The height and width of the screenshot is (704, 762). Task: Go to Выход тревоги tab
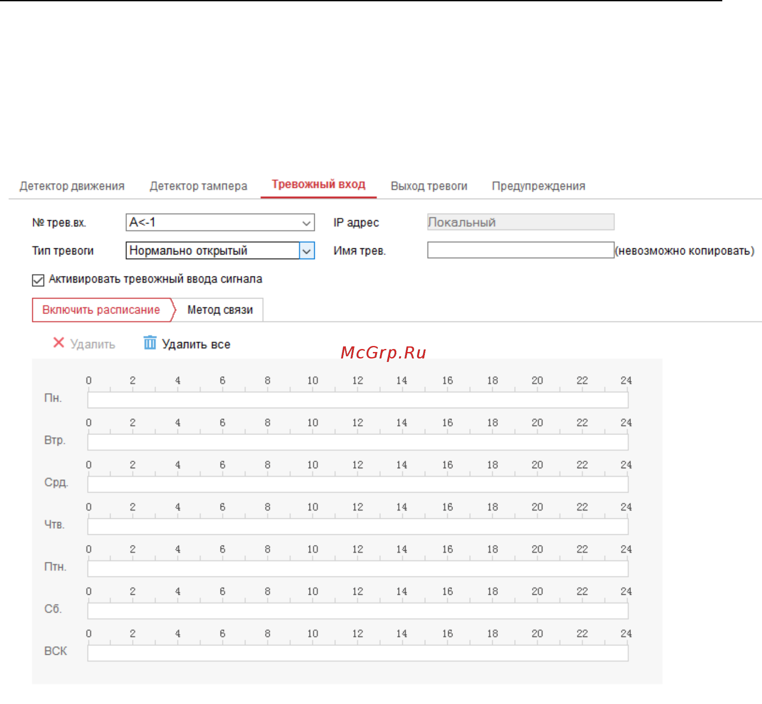click(x=429, y=186)
